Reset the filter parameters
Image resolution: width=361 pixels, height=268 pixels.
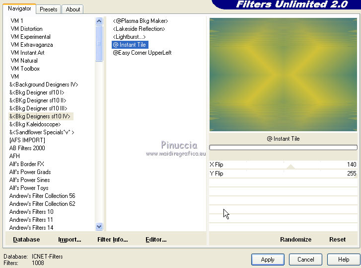click(x=337, y=240)
